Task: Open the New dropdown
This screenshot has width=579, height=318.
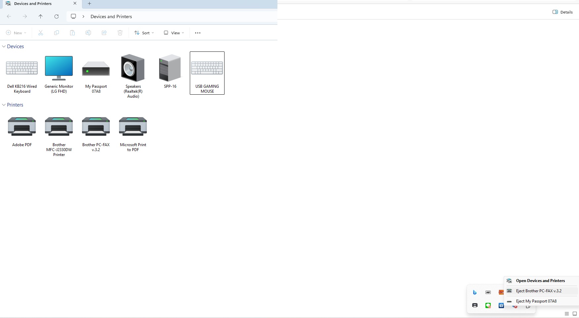Action: 16,33
